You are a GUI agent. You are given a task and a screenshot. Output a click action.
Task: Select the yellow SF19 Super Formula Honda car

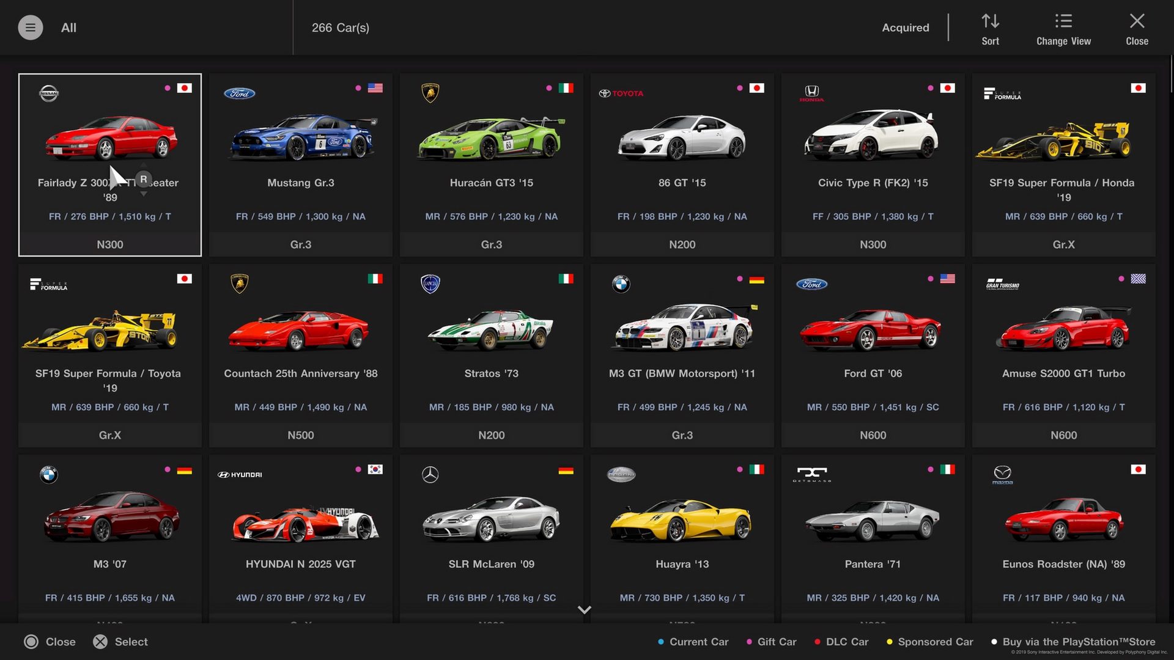[1053, 141]
